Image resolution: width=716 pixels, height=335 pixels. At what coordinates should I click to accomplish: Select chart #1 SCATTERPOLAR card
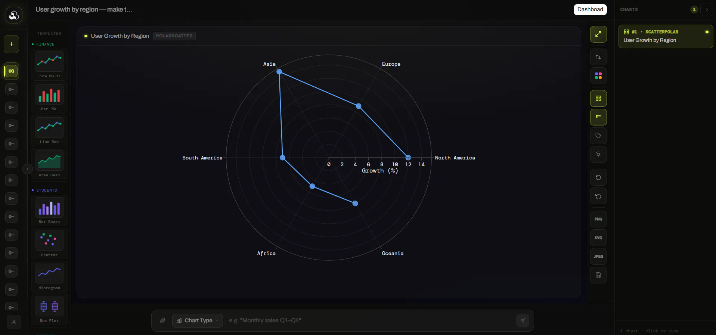666,36
